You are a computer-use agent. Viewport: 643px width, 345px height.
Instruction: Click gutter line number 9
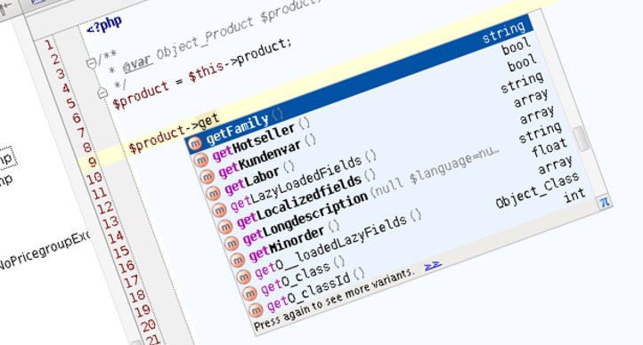tap(93, 162)
